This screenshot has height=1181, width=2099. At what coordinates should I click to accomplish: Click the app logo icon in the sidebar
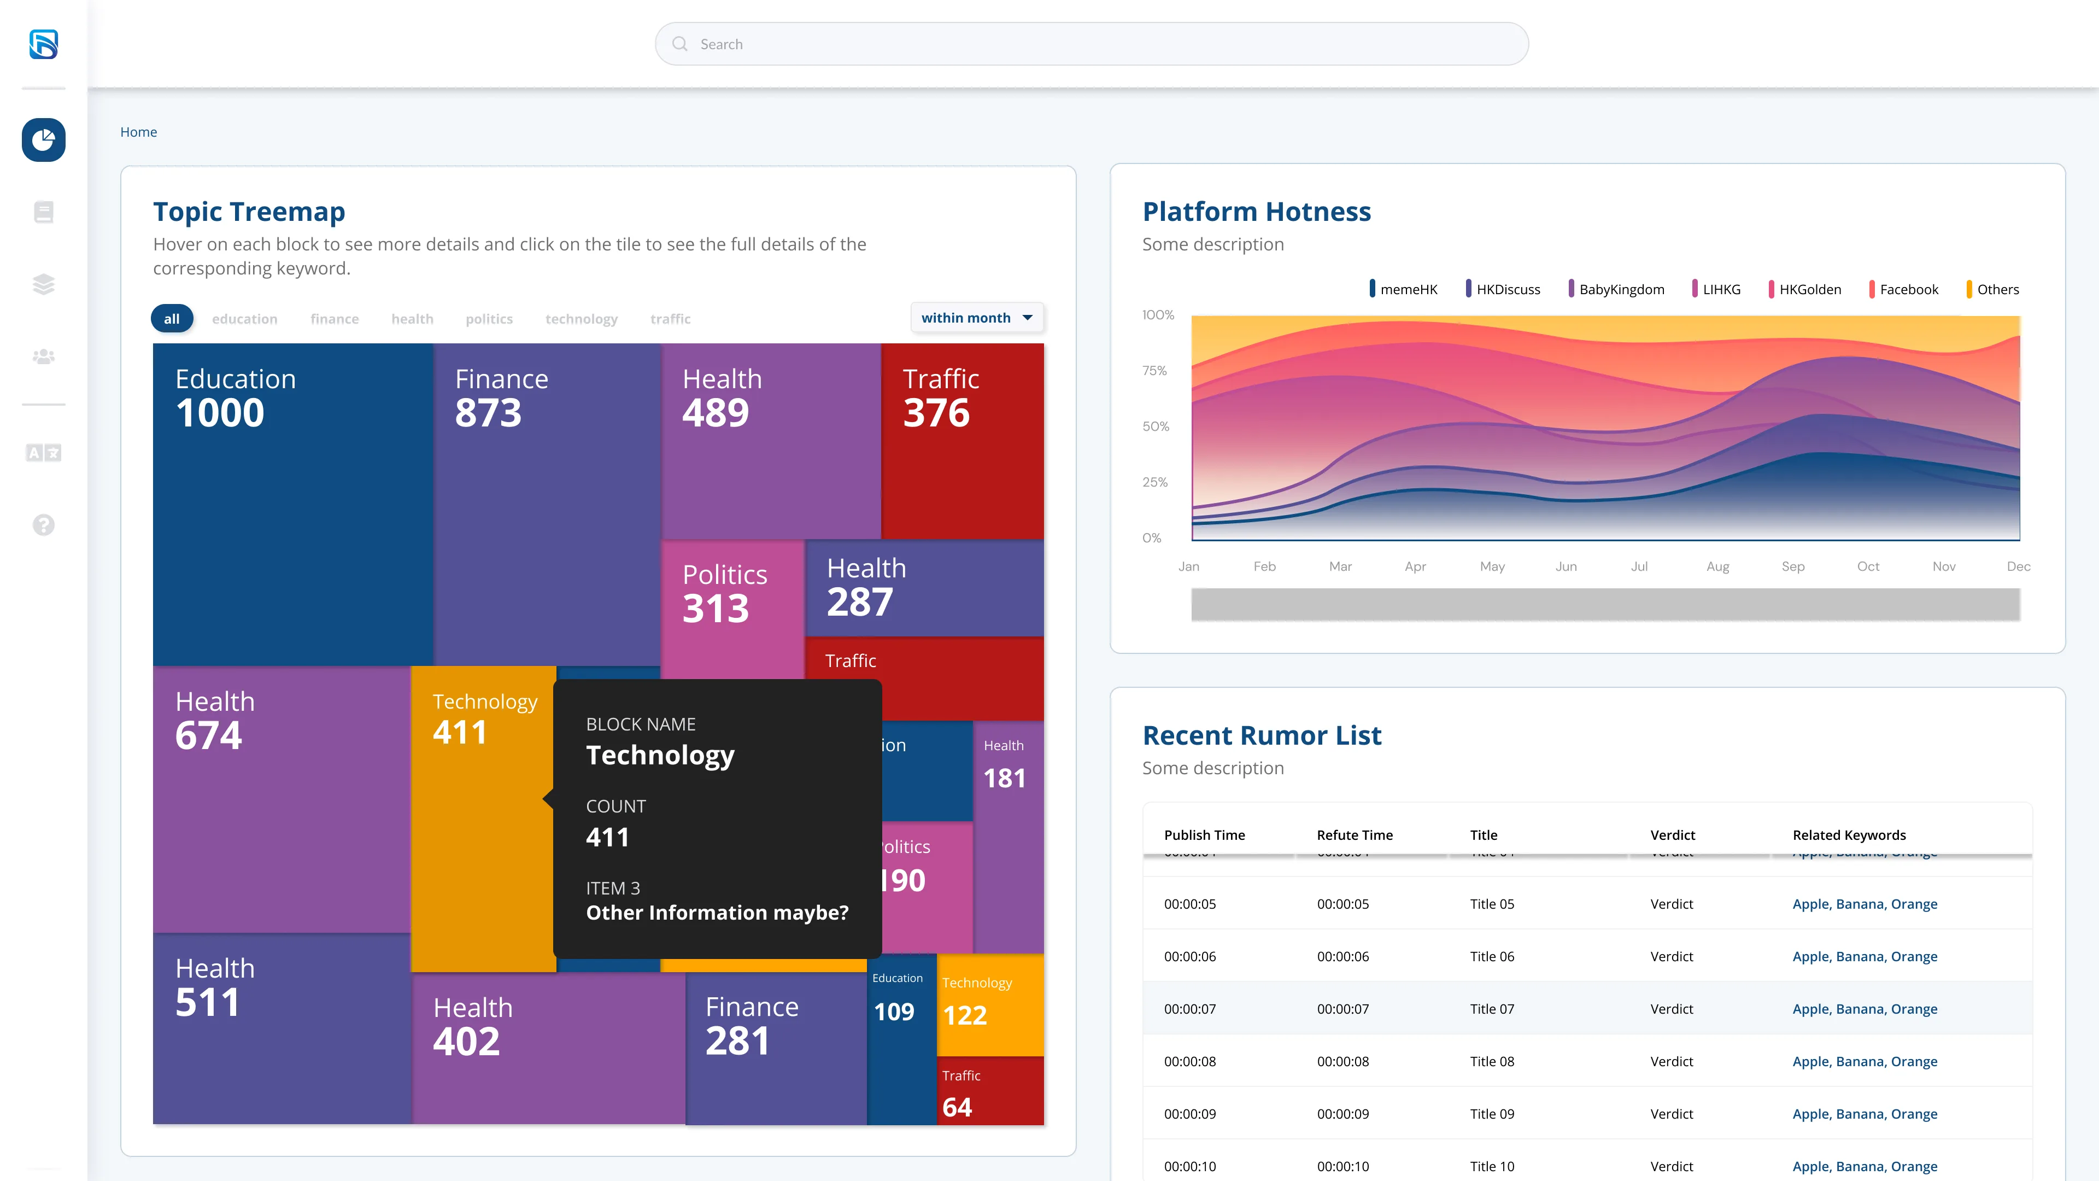[43, 44]
